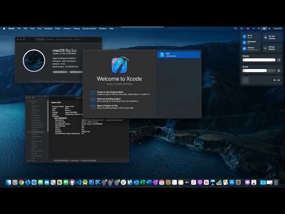Switch to Support tab in About This Mac
Image resolution: width=285 pixels, height=214 pixels.
tap(68, 39)
